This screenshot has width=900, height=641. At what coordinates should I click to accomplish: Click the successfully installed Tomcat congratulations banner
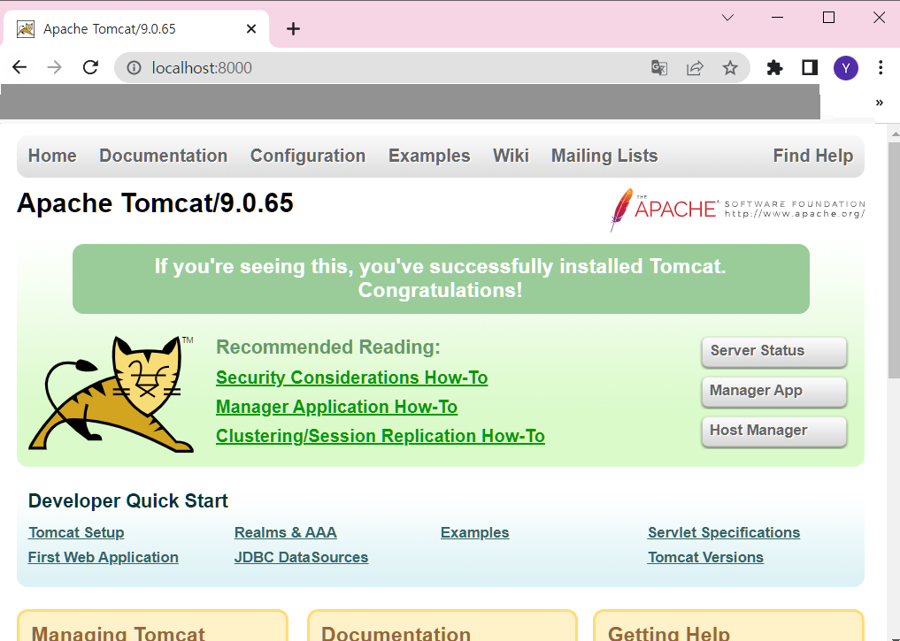pos(441,279)
